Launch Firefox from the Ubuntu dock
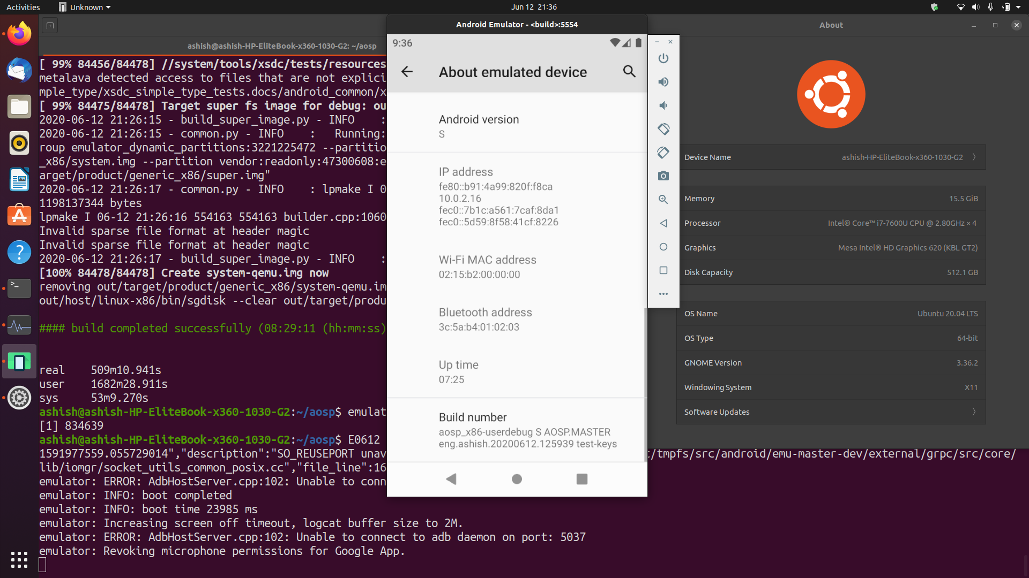This screenshot has width=1029, height=578. [19, 33]
